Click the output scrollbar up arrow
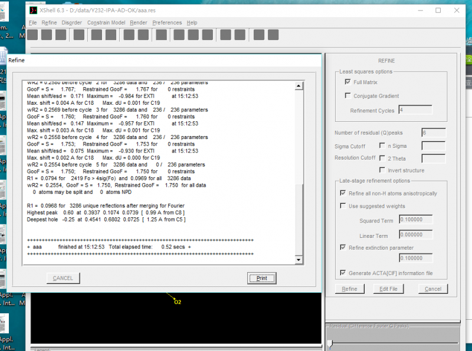This screenshot has height=351, width=472. (299, 86)
